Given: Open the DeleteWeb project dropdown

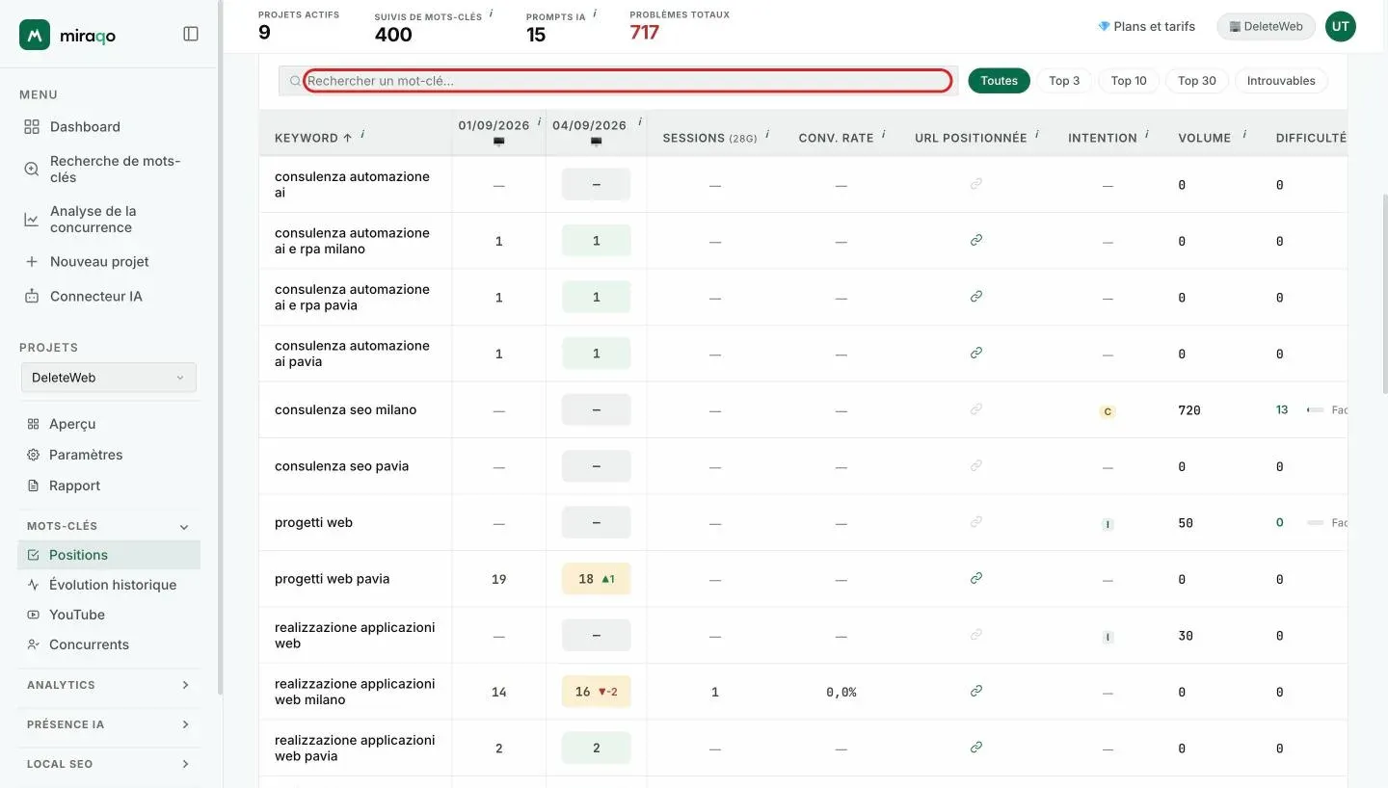Looking at the screenshot, I should pyautogui.click(x=109, y=378).
